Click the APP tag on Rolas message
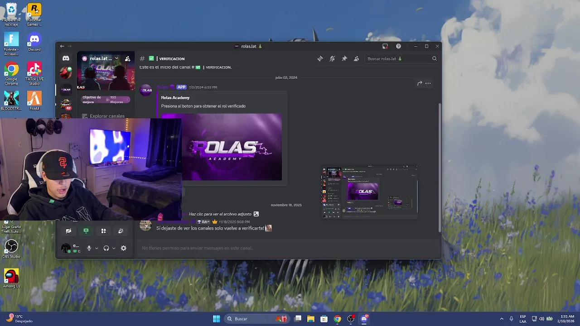Viewport: 580px width, 326px height. [181, 87]
